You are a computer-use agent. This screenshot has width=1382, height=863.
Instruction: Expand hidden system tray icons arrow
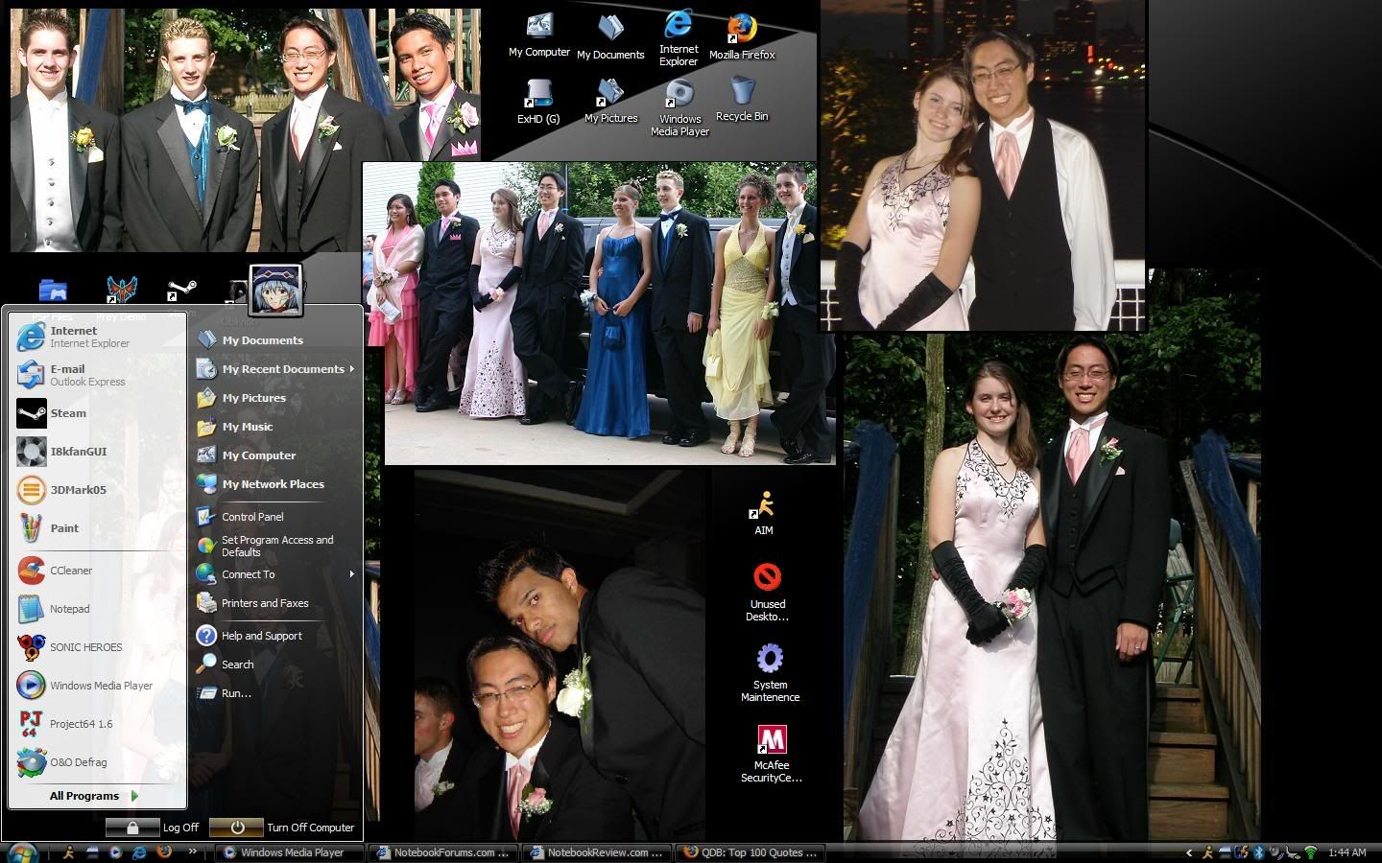coord(1189,852)
